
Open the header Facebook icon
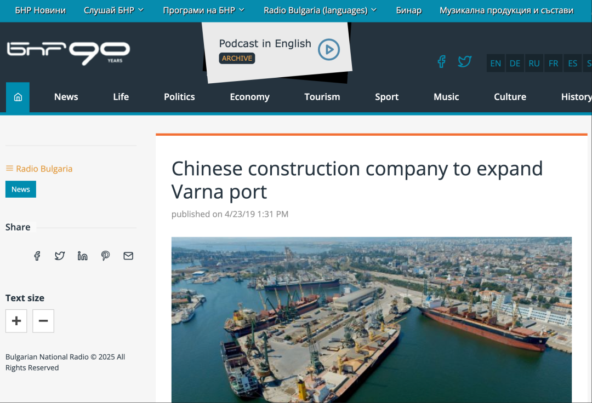coord(441,61)
